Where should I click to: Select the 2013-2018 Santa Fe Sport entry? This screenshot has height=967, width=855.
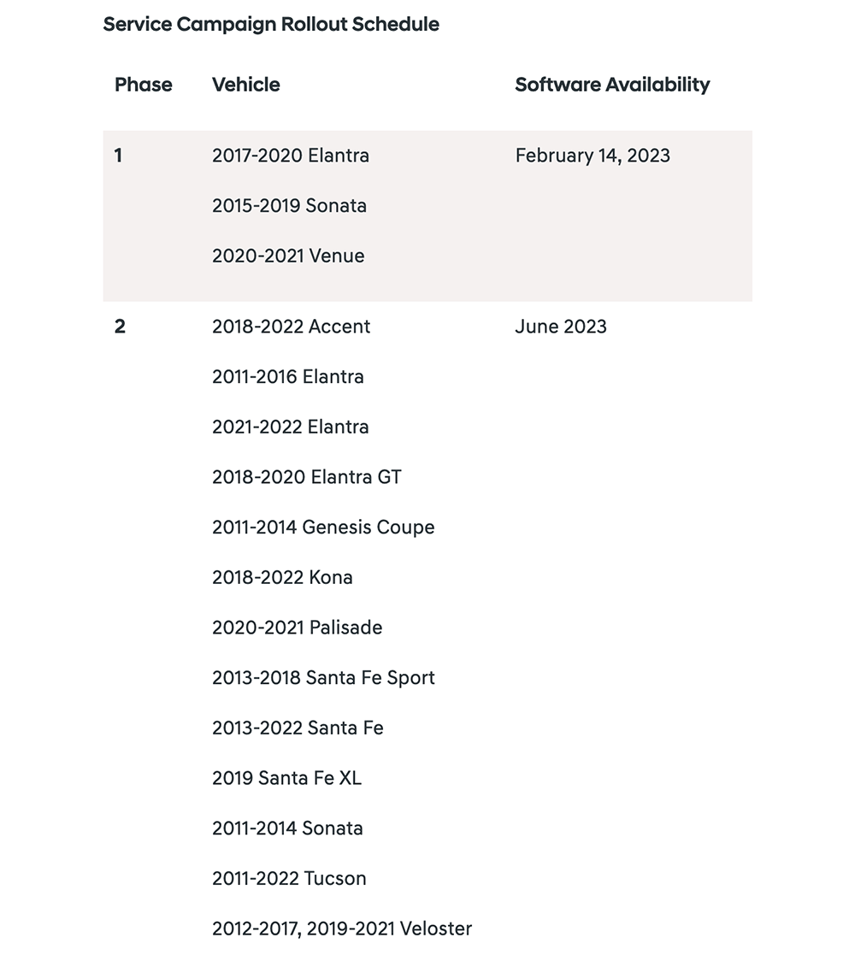(323, 678)
